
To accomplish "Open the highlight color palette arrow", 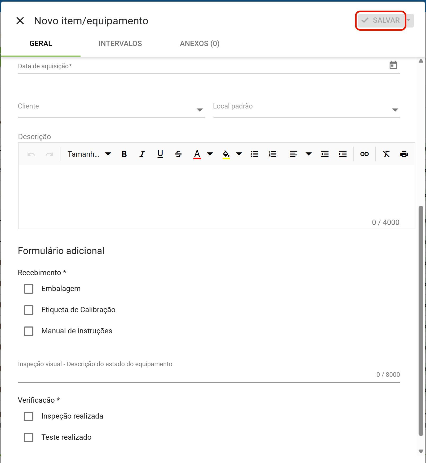I will point(239,154).
